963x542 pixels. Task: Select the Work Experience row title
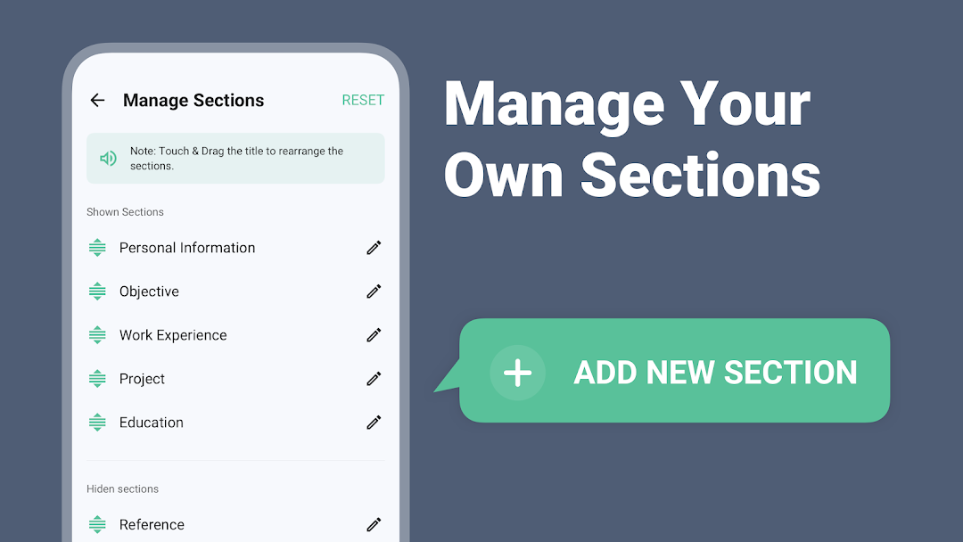point(173,335)
